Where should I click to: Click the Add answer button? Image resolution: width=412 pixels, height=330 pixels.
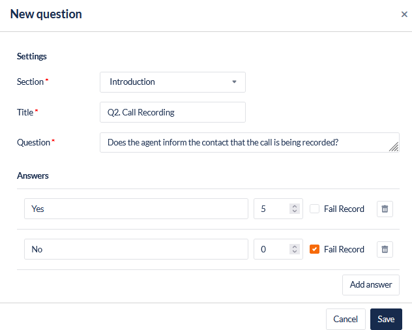click(x=370, y=284)
